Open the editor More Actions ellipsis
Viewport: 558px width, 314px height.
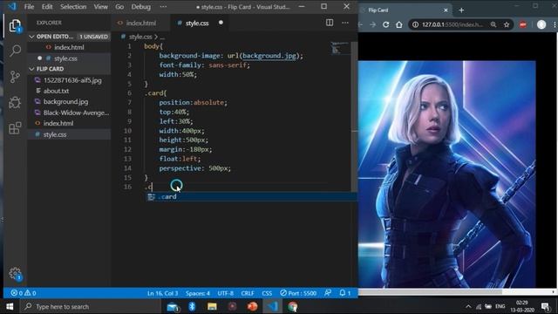coord(345,23)
